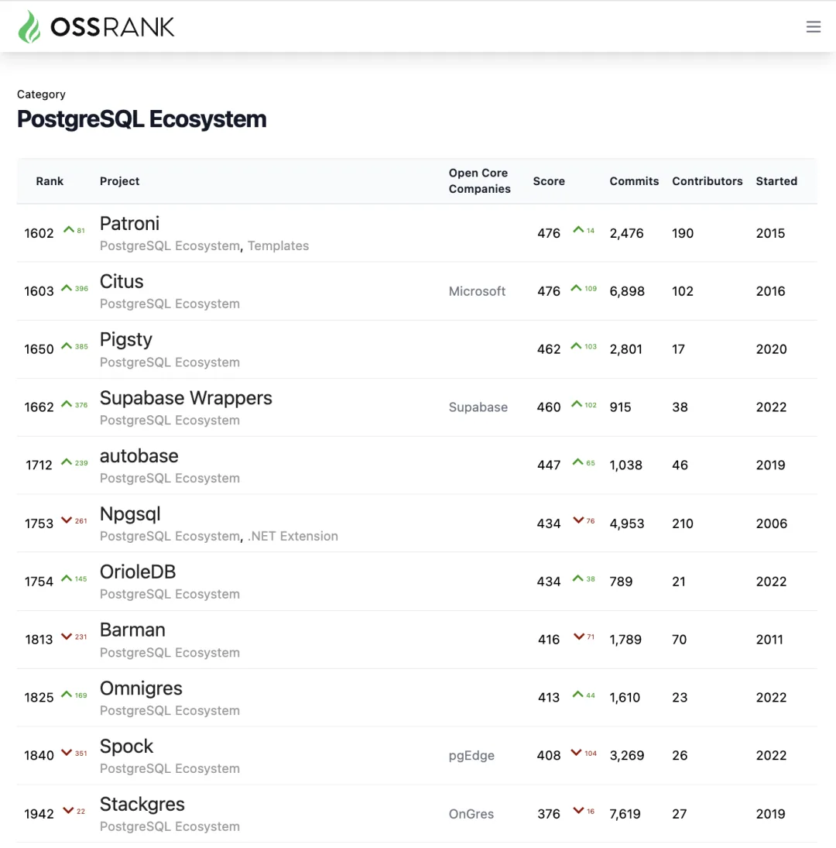Click .NET Extension category under Npgsql
The width and height of the screenshot is (836, 848).
point(293,536)
